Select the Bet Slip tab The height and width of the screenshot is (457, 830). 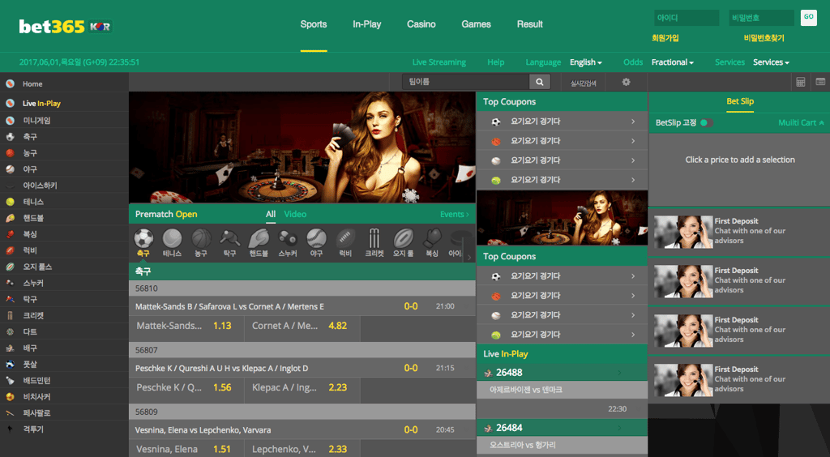point(740,101)
